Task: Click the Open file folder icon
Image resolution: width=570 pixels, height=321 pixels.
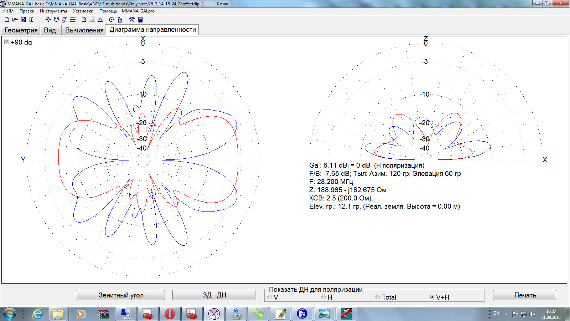Action: [x=15, y=20]
